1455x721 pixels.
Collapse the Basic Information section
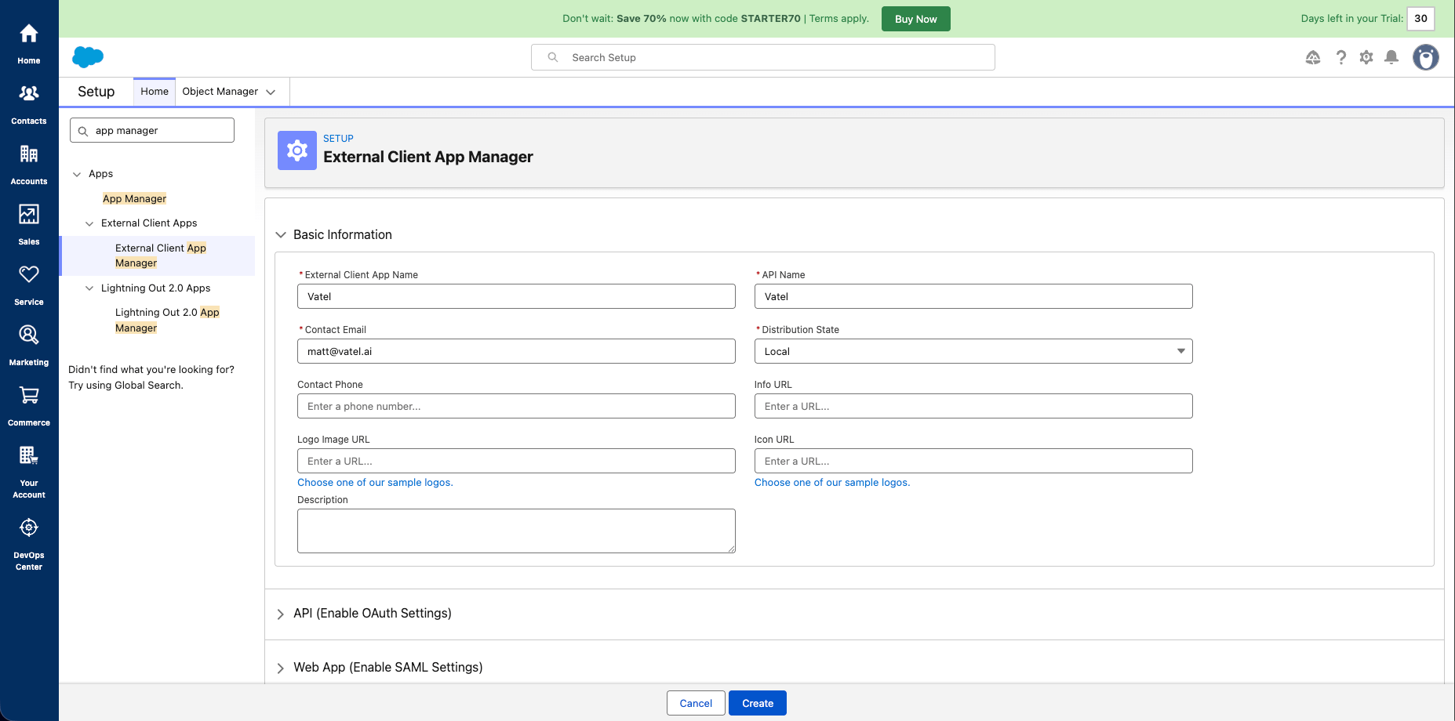[281, 235]
